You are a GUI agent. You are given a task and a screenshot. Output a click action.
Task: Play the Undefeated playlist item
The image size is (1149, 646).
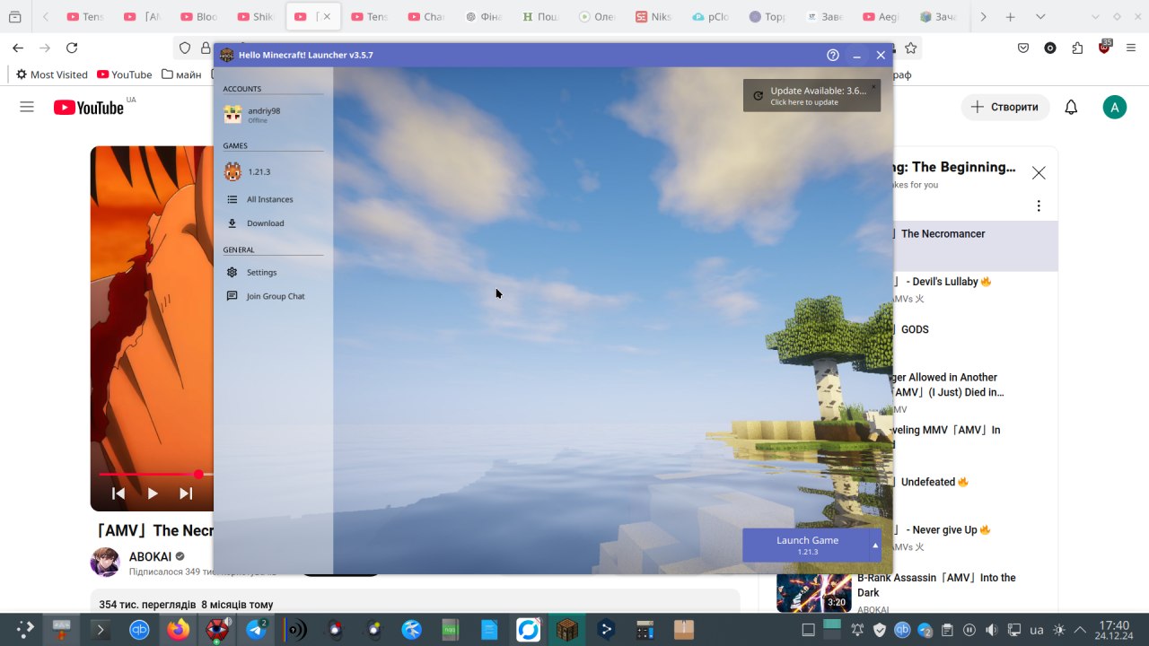point(934,483)
